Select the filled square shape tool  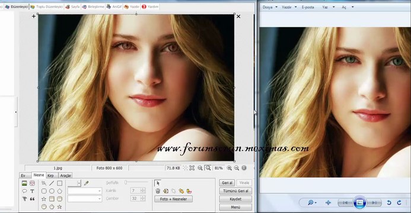(x=52, y=199)
